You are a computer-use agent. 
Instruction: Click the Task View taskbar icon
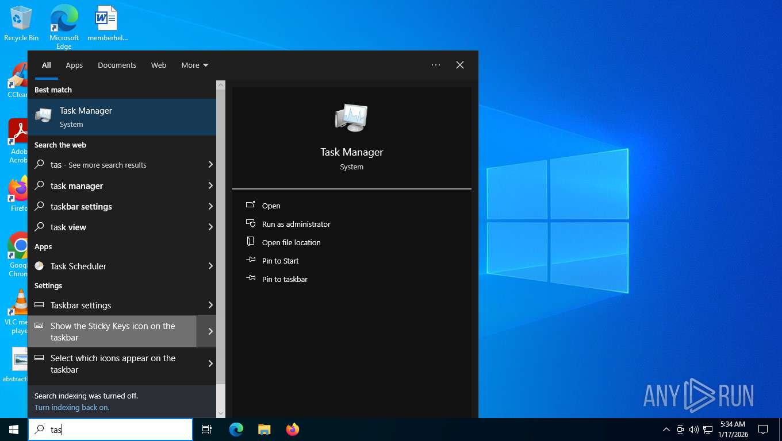[x=207, y=430]
